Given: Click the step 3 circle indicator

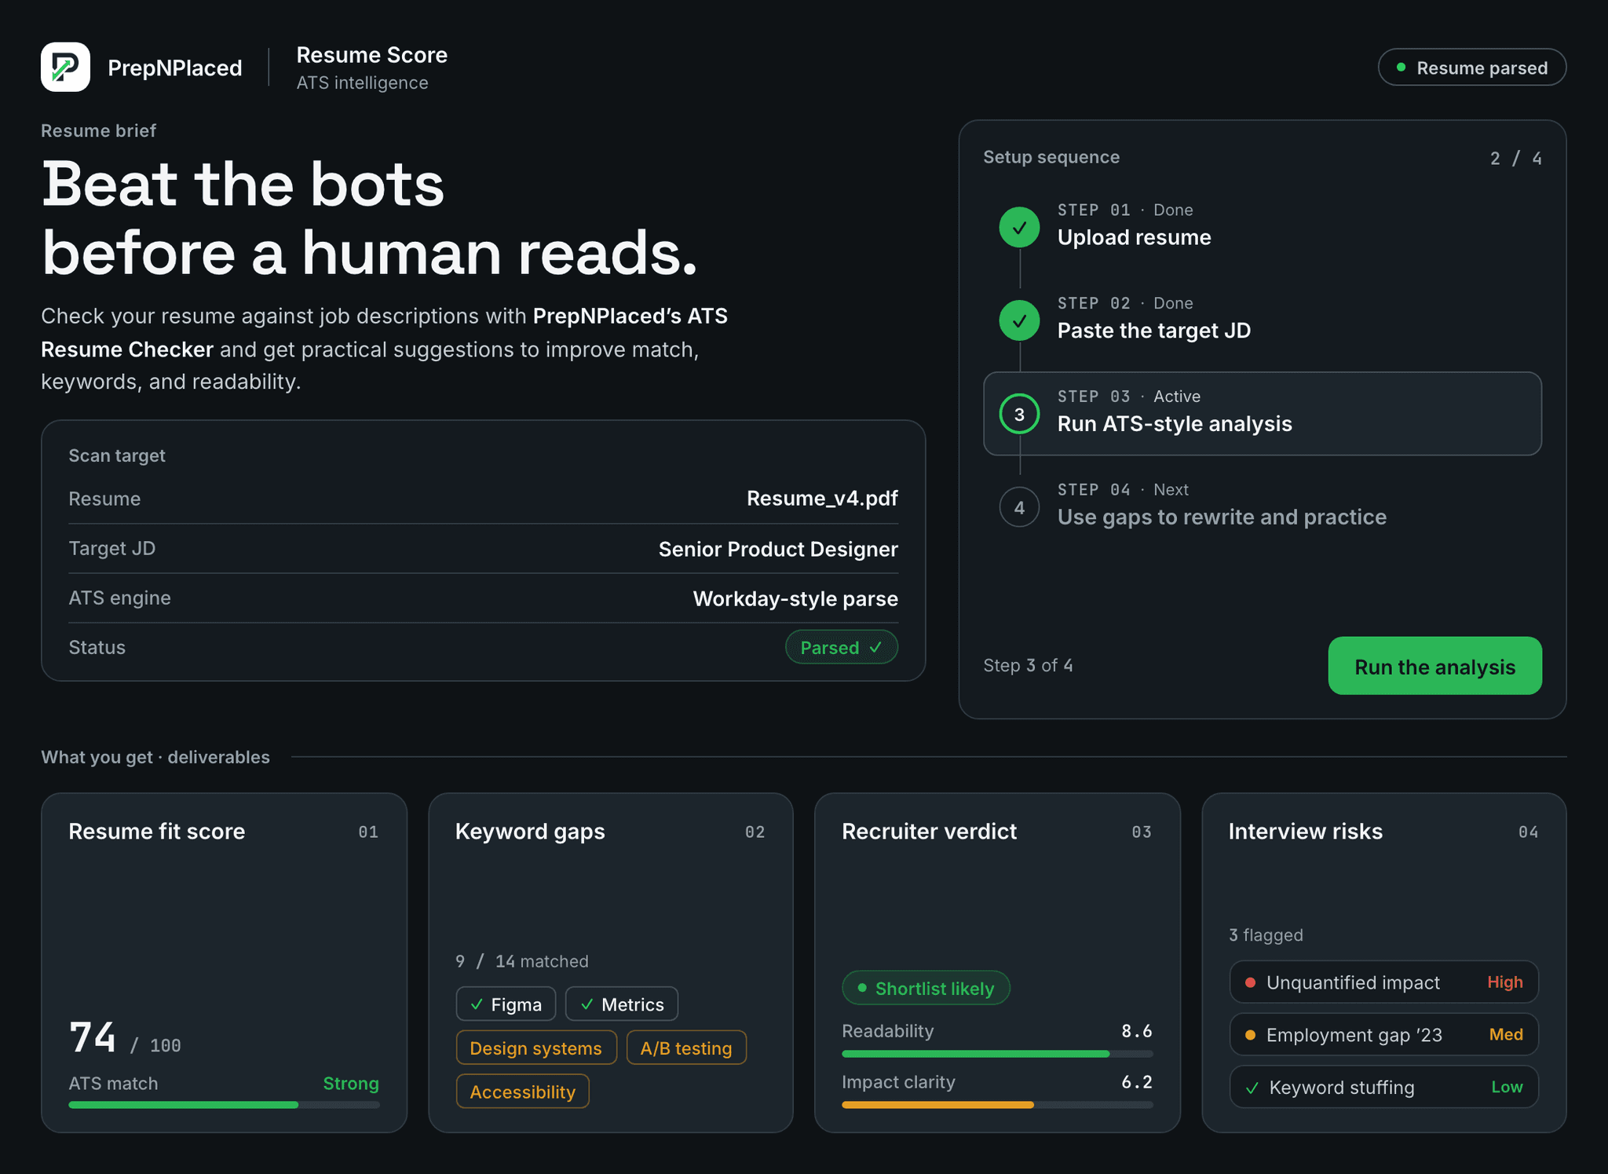Looking at the screenshot, I should point(1019,414).
